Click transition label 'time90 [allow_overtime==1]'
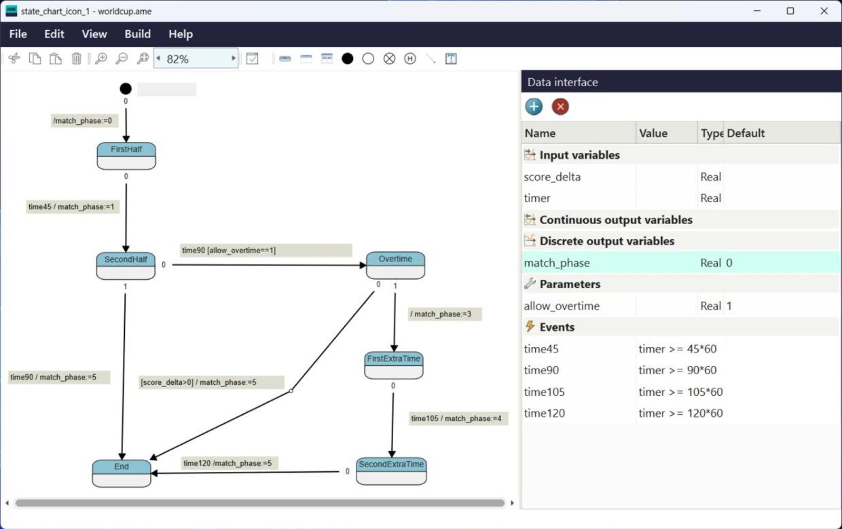 [x=266, y=251]
